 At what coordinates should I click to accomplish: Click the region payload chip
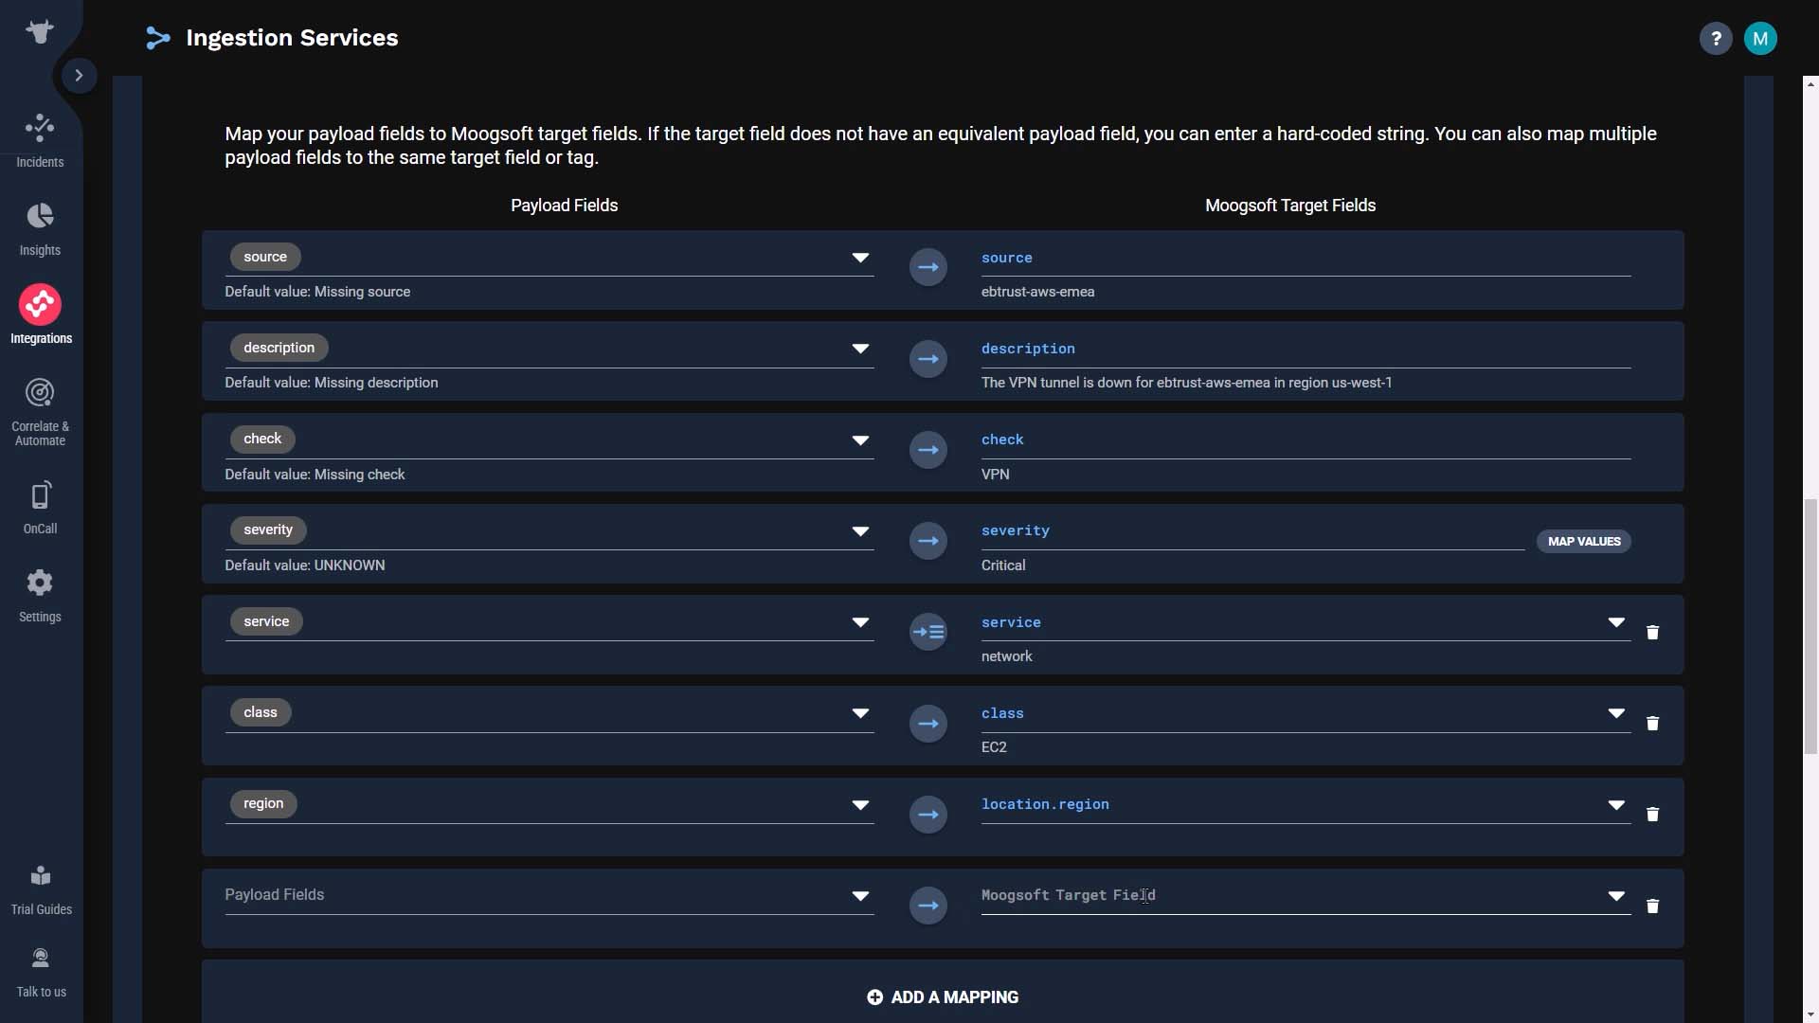[x=263, y=803]
